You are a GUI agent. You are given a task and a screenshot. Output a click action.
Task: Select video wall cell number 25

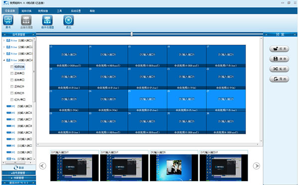pos(148,100)
